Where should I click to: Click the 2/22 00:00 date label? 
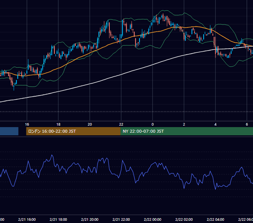tap(153, 219)
